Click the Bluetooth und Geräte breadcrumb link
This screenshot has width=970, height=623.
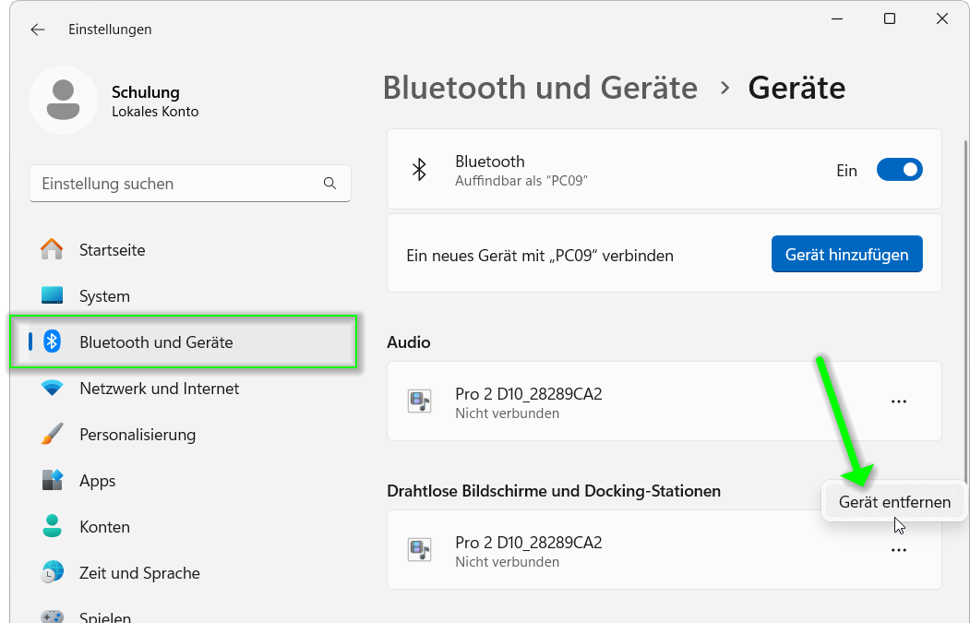click(540, 88)
